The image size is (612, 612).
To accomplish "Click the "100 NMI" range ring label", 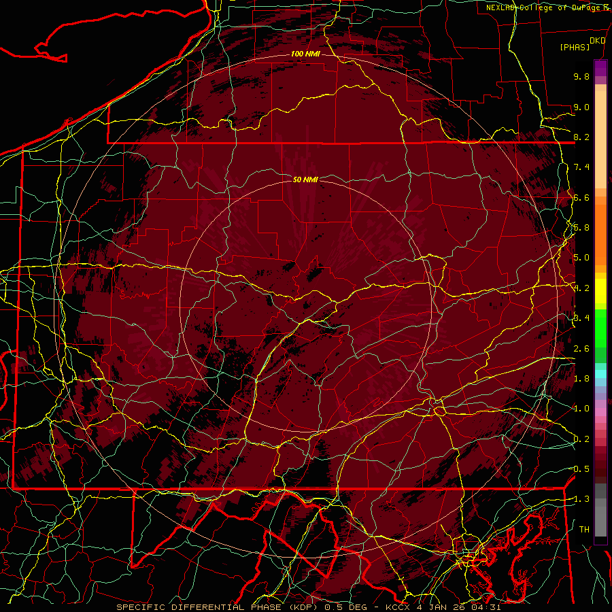I will pos(305,54).
